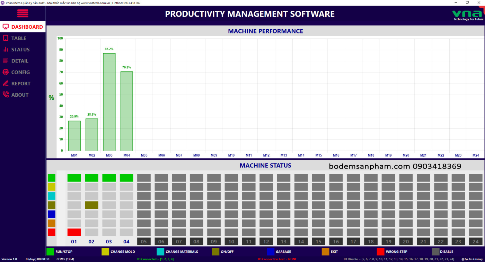
Task: Click the CHANGE MOLD legend swatch
Action: tap(105, 252)
